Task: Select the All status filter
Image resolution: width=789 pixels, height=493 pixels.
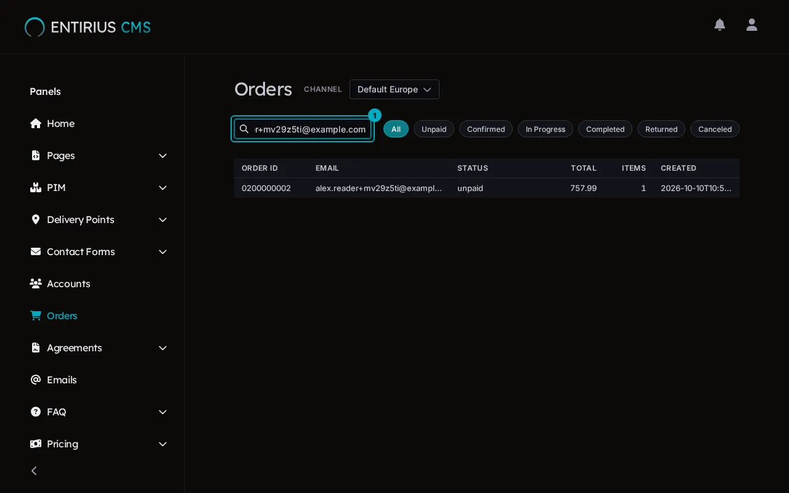Action: pos(396,129)
